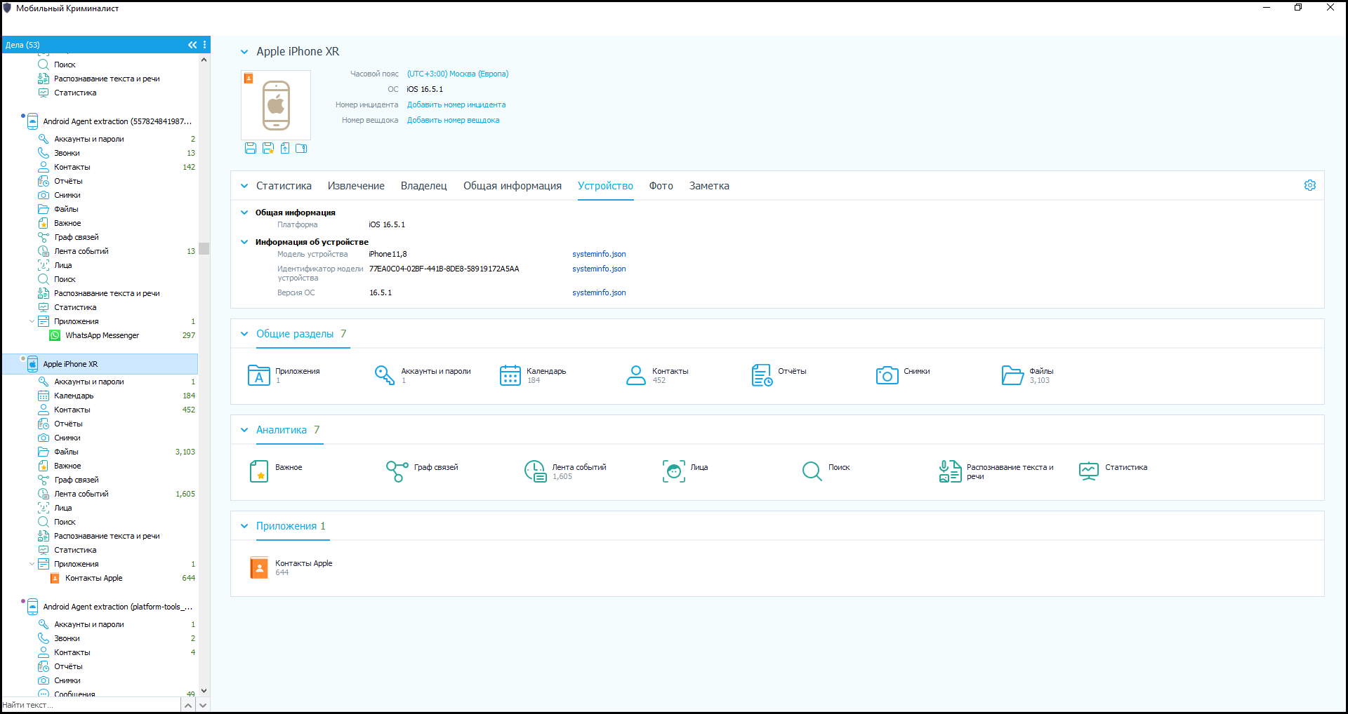Select WhatsApp Messenger in the sidebar tree
This screenshot has width=1348, height=714.
(102, 335)
